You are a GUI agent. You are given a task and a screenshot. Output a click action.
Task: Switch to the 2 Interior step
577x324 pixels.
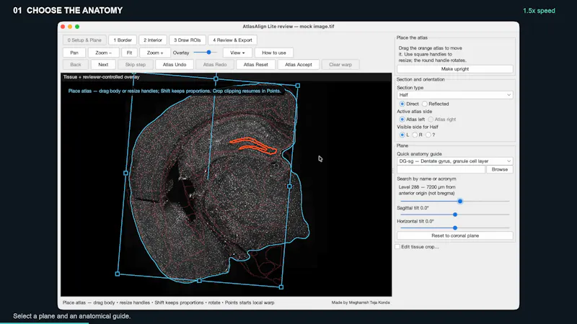point(153,40)
